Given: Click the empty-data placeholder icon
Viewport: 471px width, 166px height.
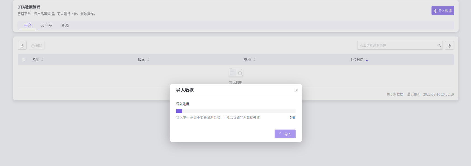Looking at the screenshot, I should (236, 73).
